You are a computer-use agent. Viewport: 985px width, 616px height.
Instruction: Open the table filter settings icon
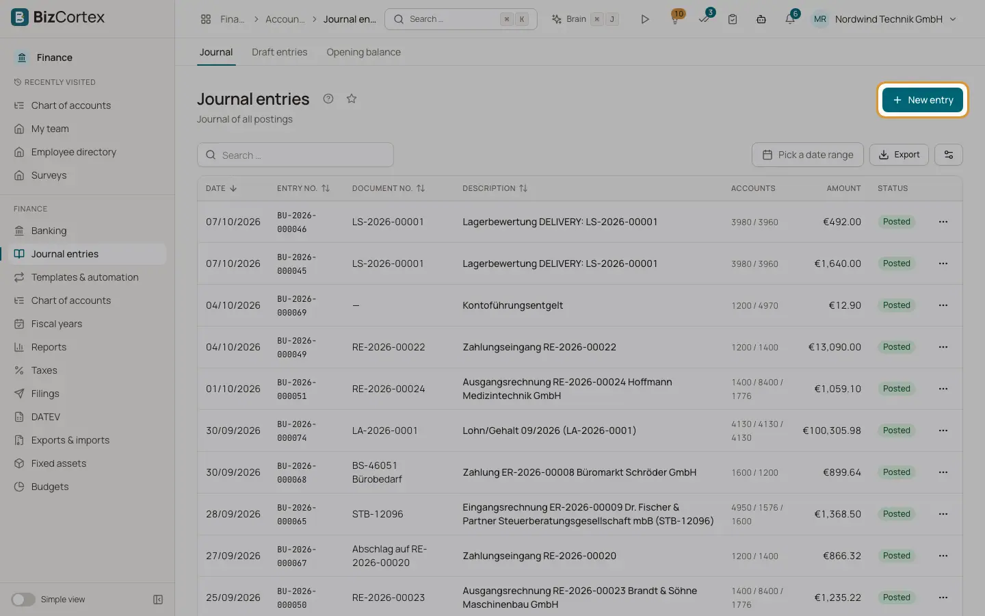pyautogui.click(x=949, y=155)
